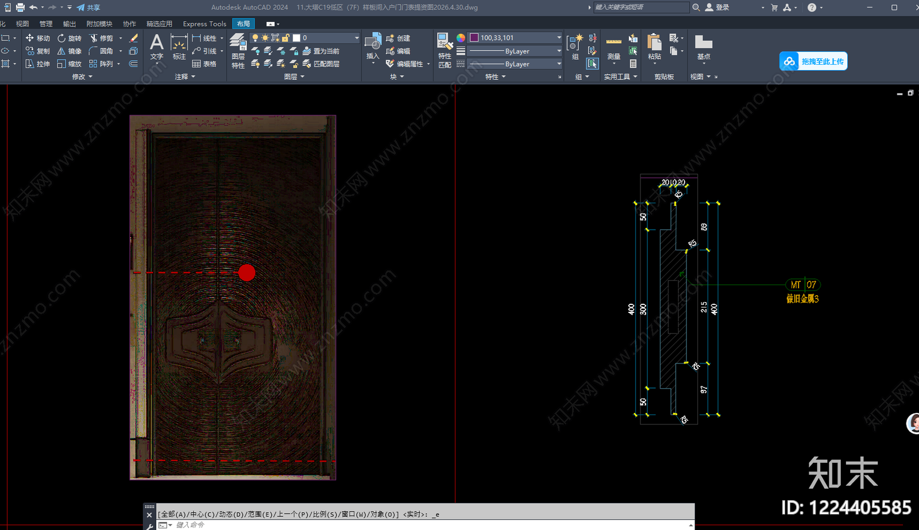The image size is (919, 530).
Task: Click the 共享 (Share) button
Action: click(x=88, y=7)
